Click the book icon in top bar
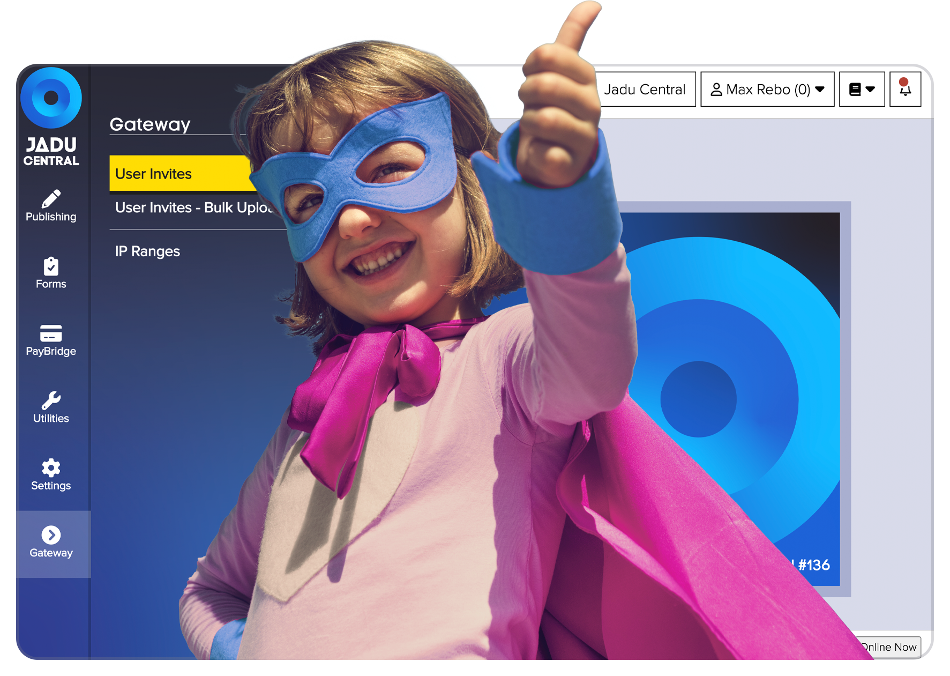The width and height of the screenshot is (950, 676). (x=855, y=90)
